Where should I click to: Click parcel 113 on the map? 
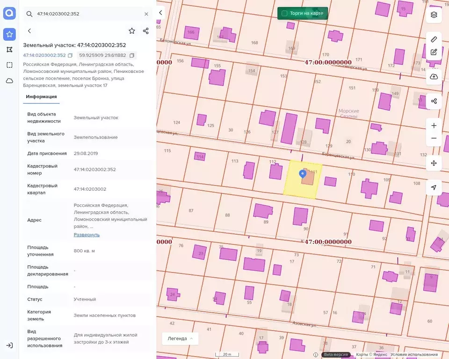click(x=235, y=161)
